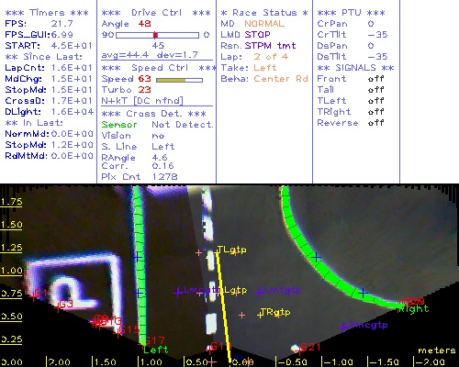Click the Front signal off value
The image size is (459, 367).
[376, 79]
